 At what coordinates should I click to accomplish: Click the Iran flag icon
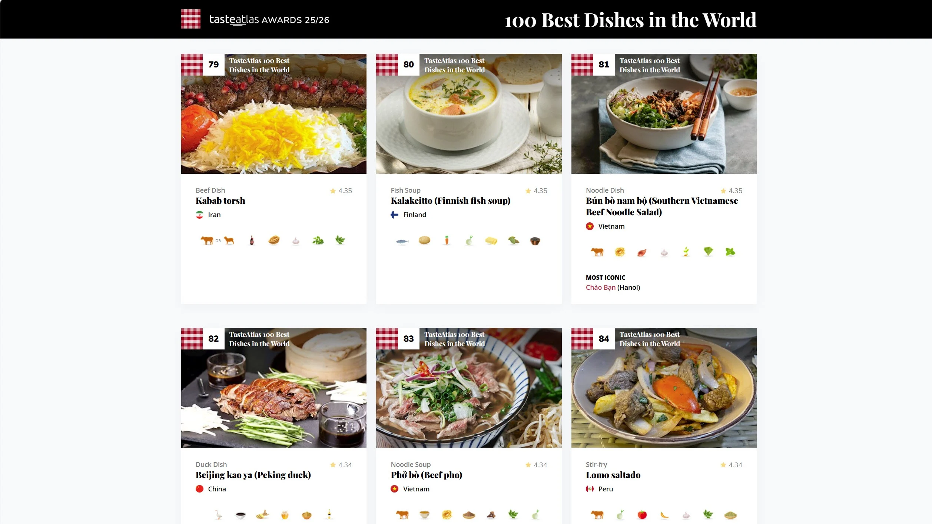[199, 215]
